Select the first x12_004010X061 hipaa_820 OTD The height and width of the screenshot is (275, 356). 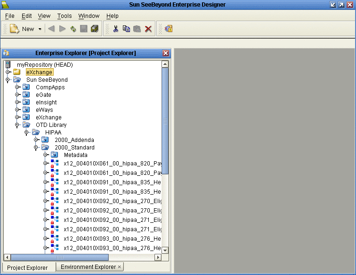(113, 164)
